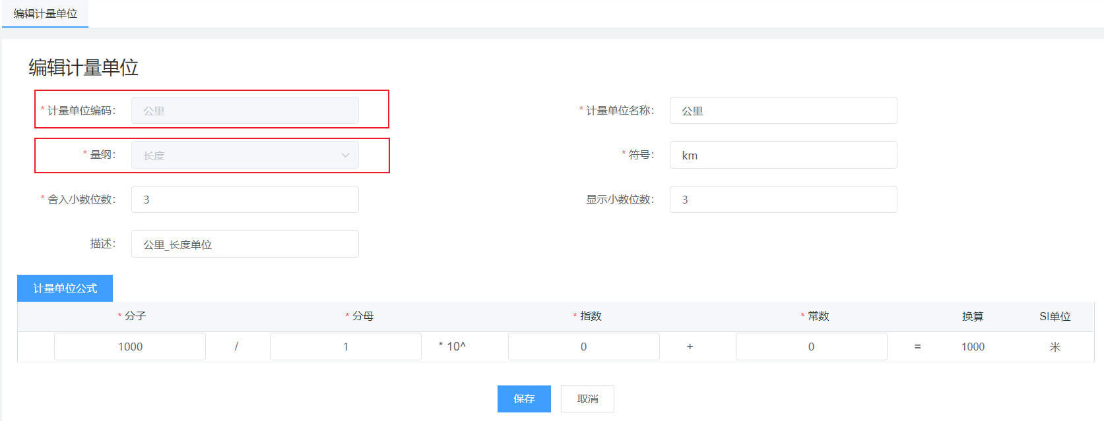The width and height of the screenshot is (1104, 421).
Task: Click the 符号 field containing km
Action: (783, 155)
